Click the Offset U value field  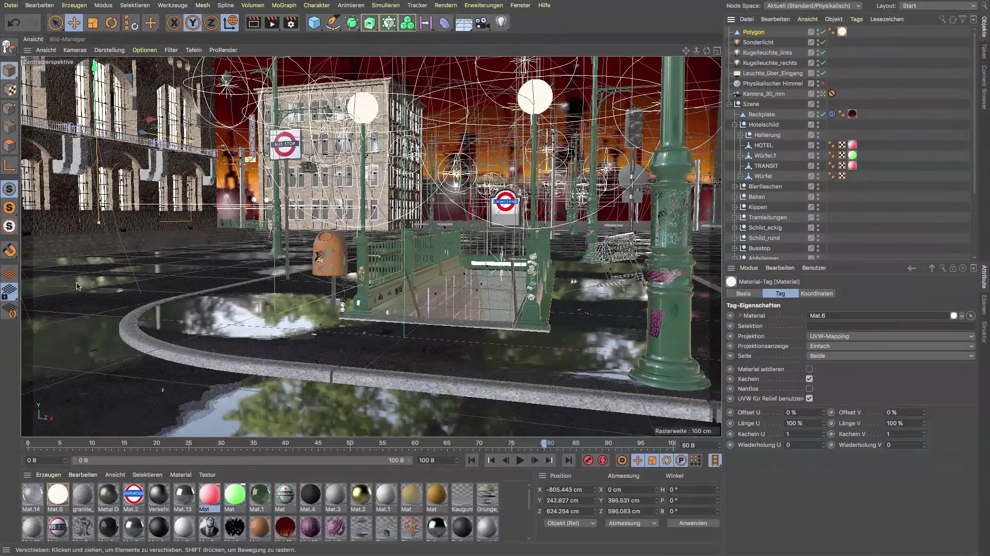tap(805, 412)
